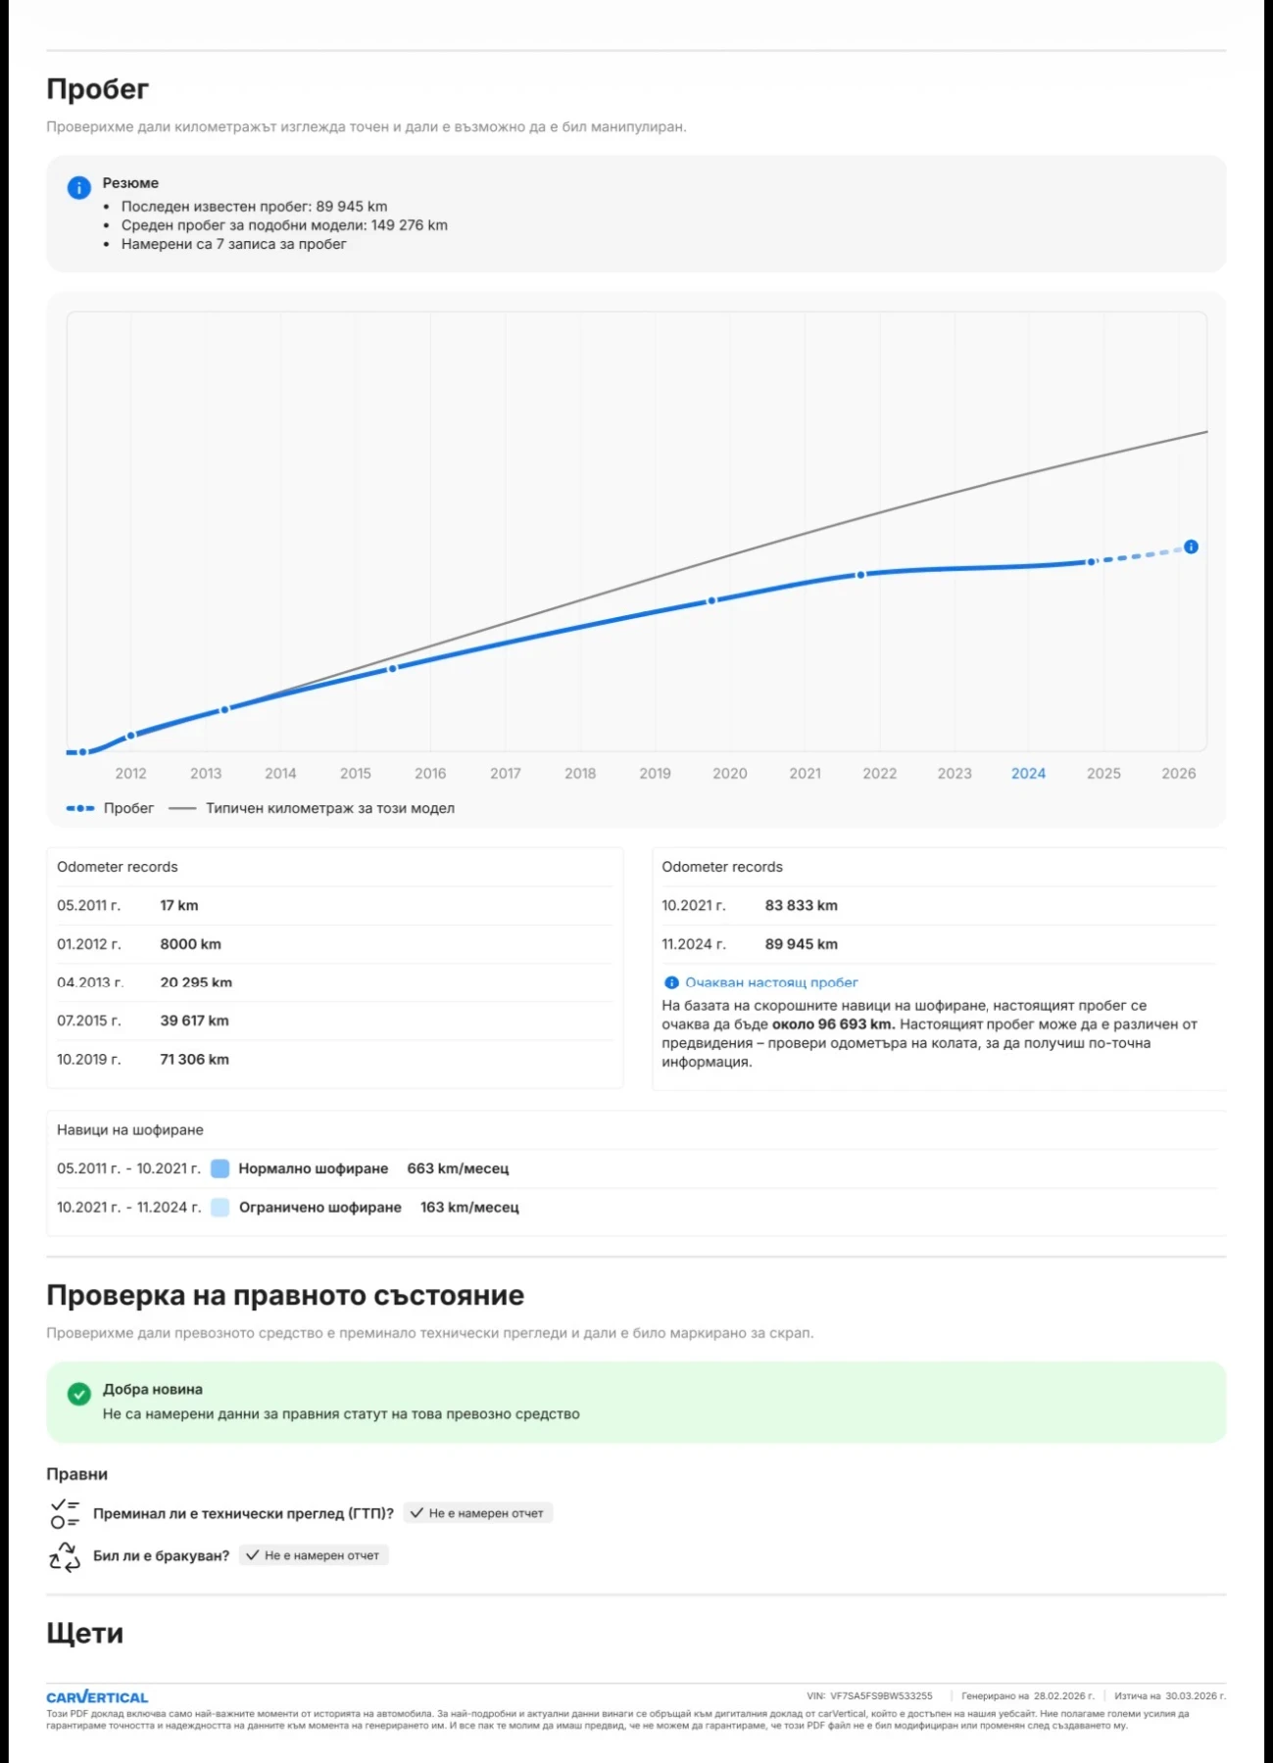This screenshot has width=1273, height=1763.
Task: Click the info icon beside Очакван настоящ пробег
Action: click(x=671, y=982)
